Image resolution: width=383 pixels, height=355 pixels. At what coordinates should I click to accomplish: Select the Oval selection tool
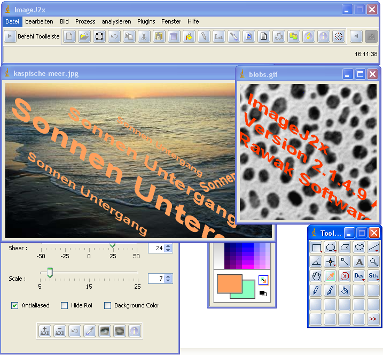[x=331, y=248]
